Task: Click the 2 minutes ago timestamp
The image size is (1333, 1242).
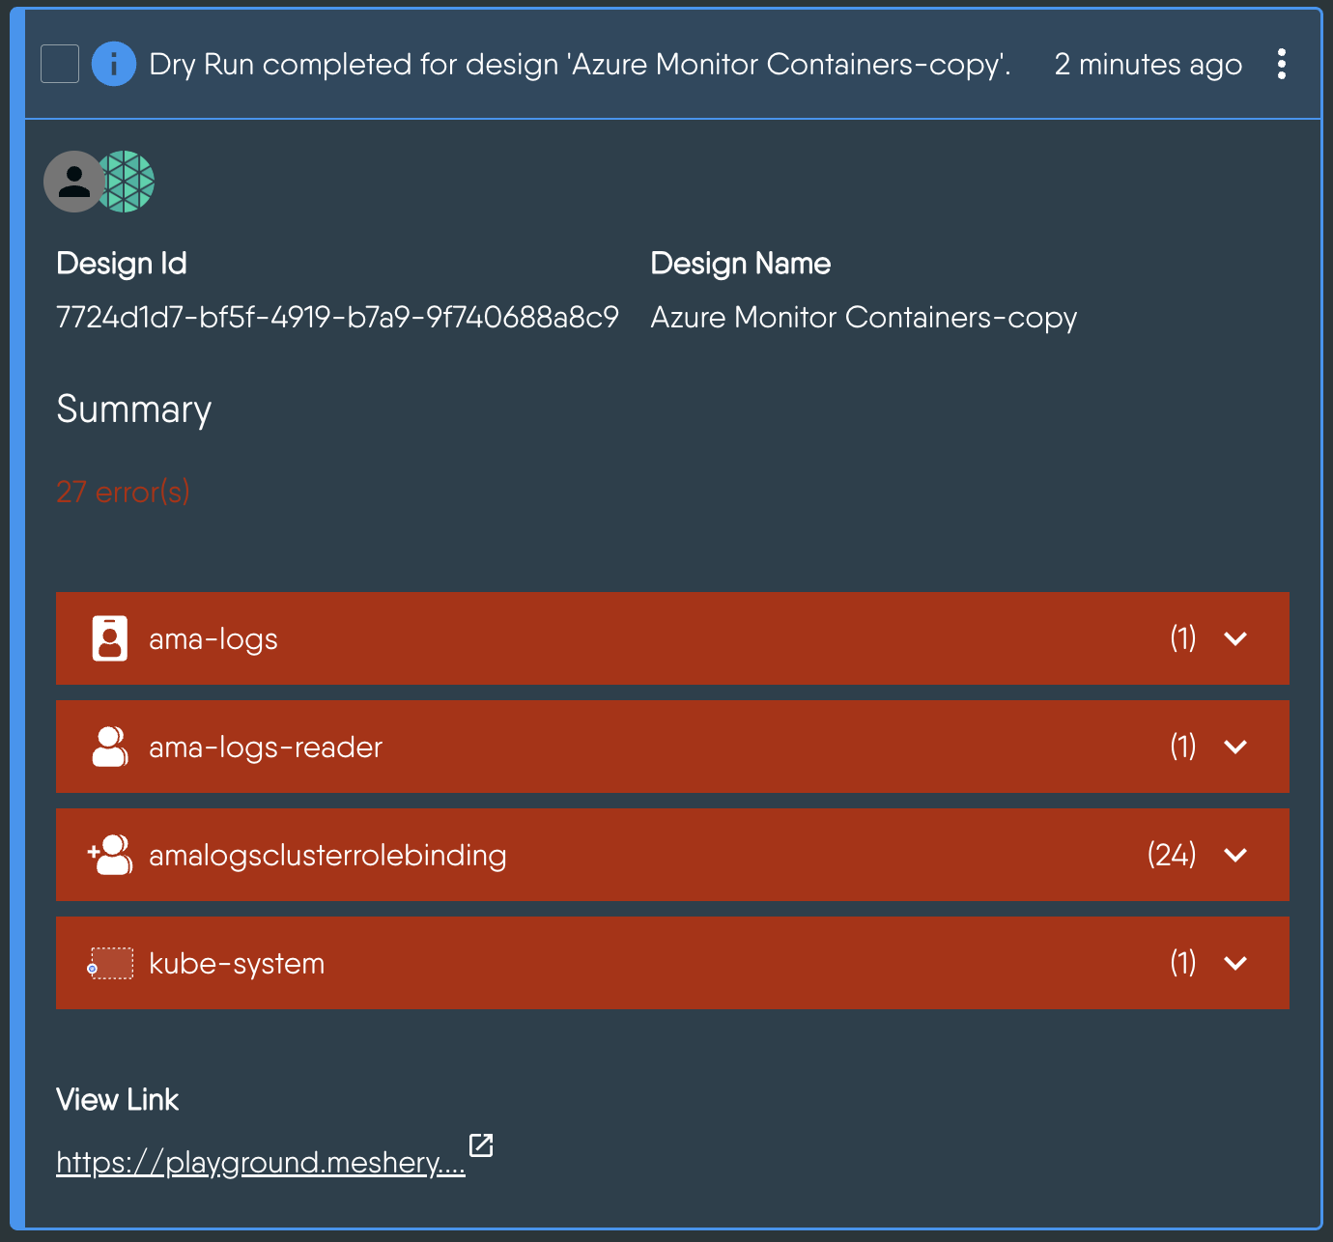Action: (x=1148, y=65)
